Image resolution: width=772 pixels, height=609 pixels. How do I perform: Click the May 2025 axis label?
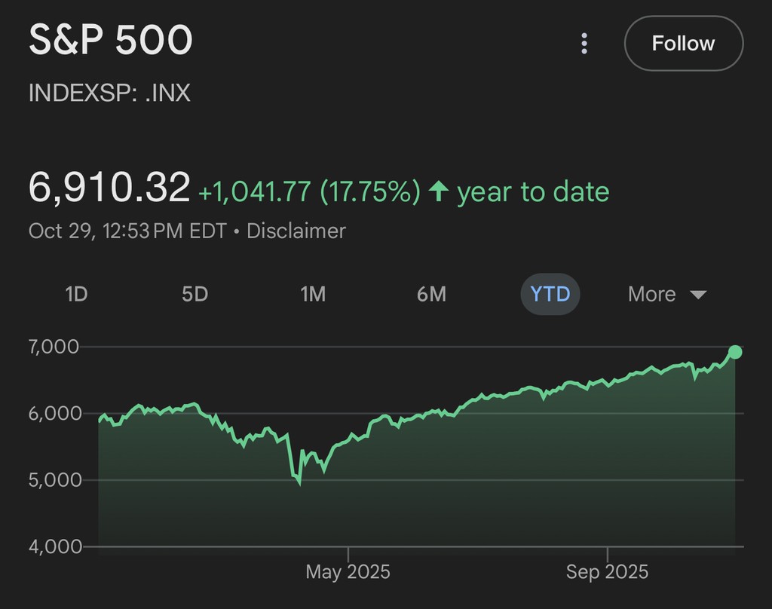[348, 572]
